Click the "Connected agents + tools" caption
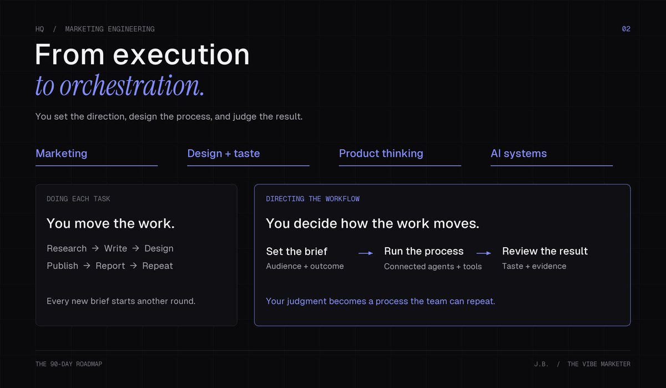 433,267
